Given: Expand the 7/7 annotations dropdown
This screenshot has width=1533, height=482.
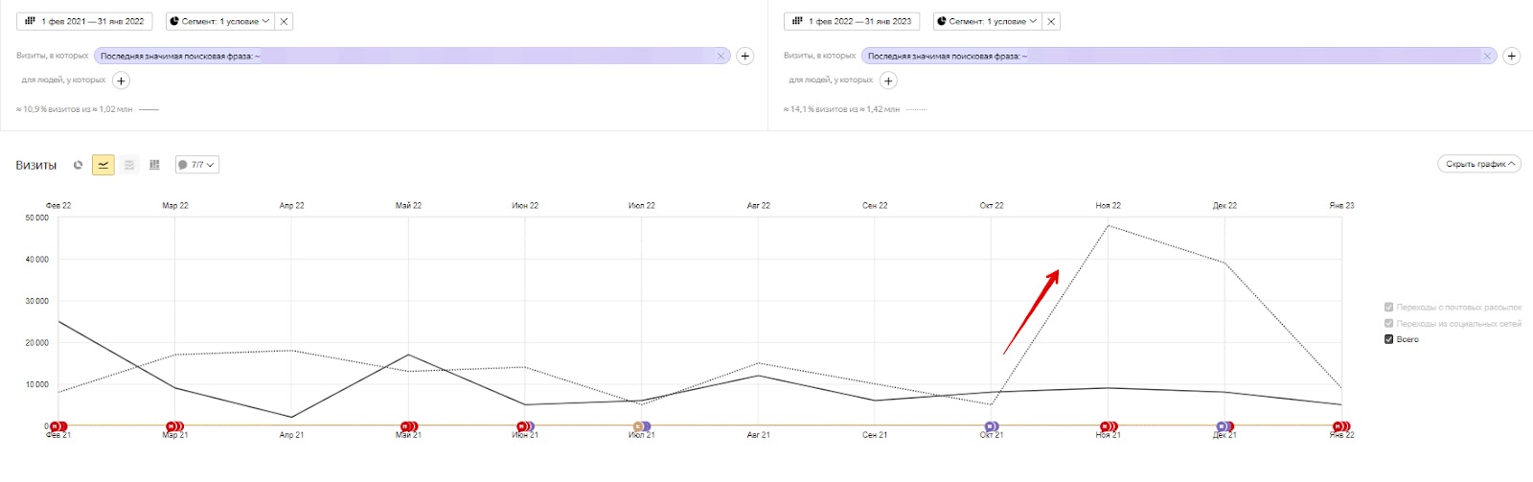Looking at the screenshot, I should [x=197, y=165].
